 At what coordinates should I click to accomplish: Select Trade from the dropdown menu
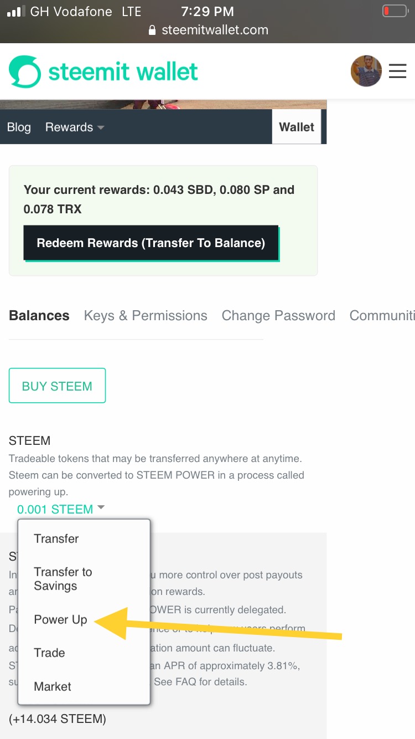point(50,653)
